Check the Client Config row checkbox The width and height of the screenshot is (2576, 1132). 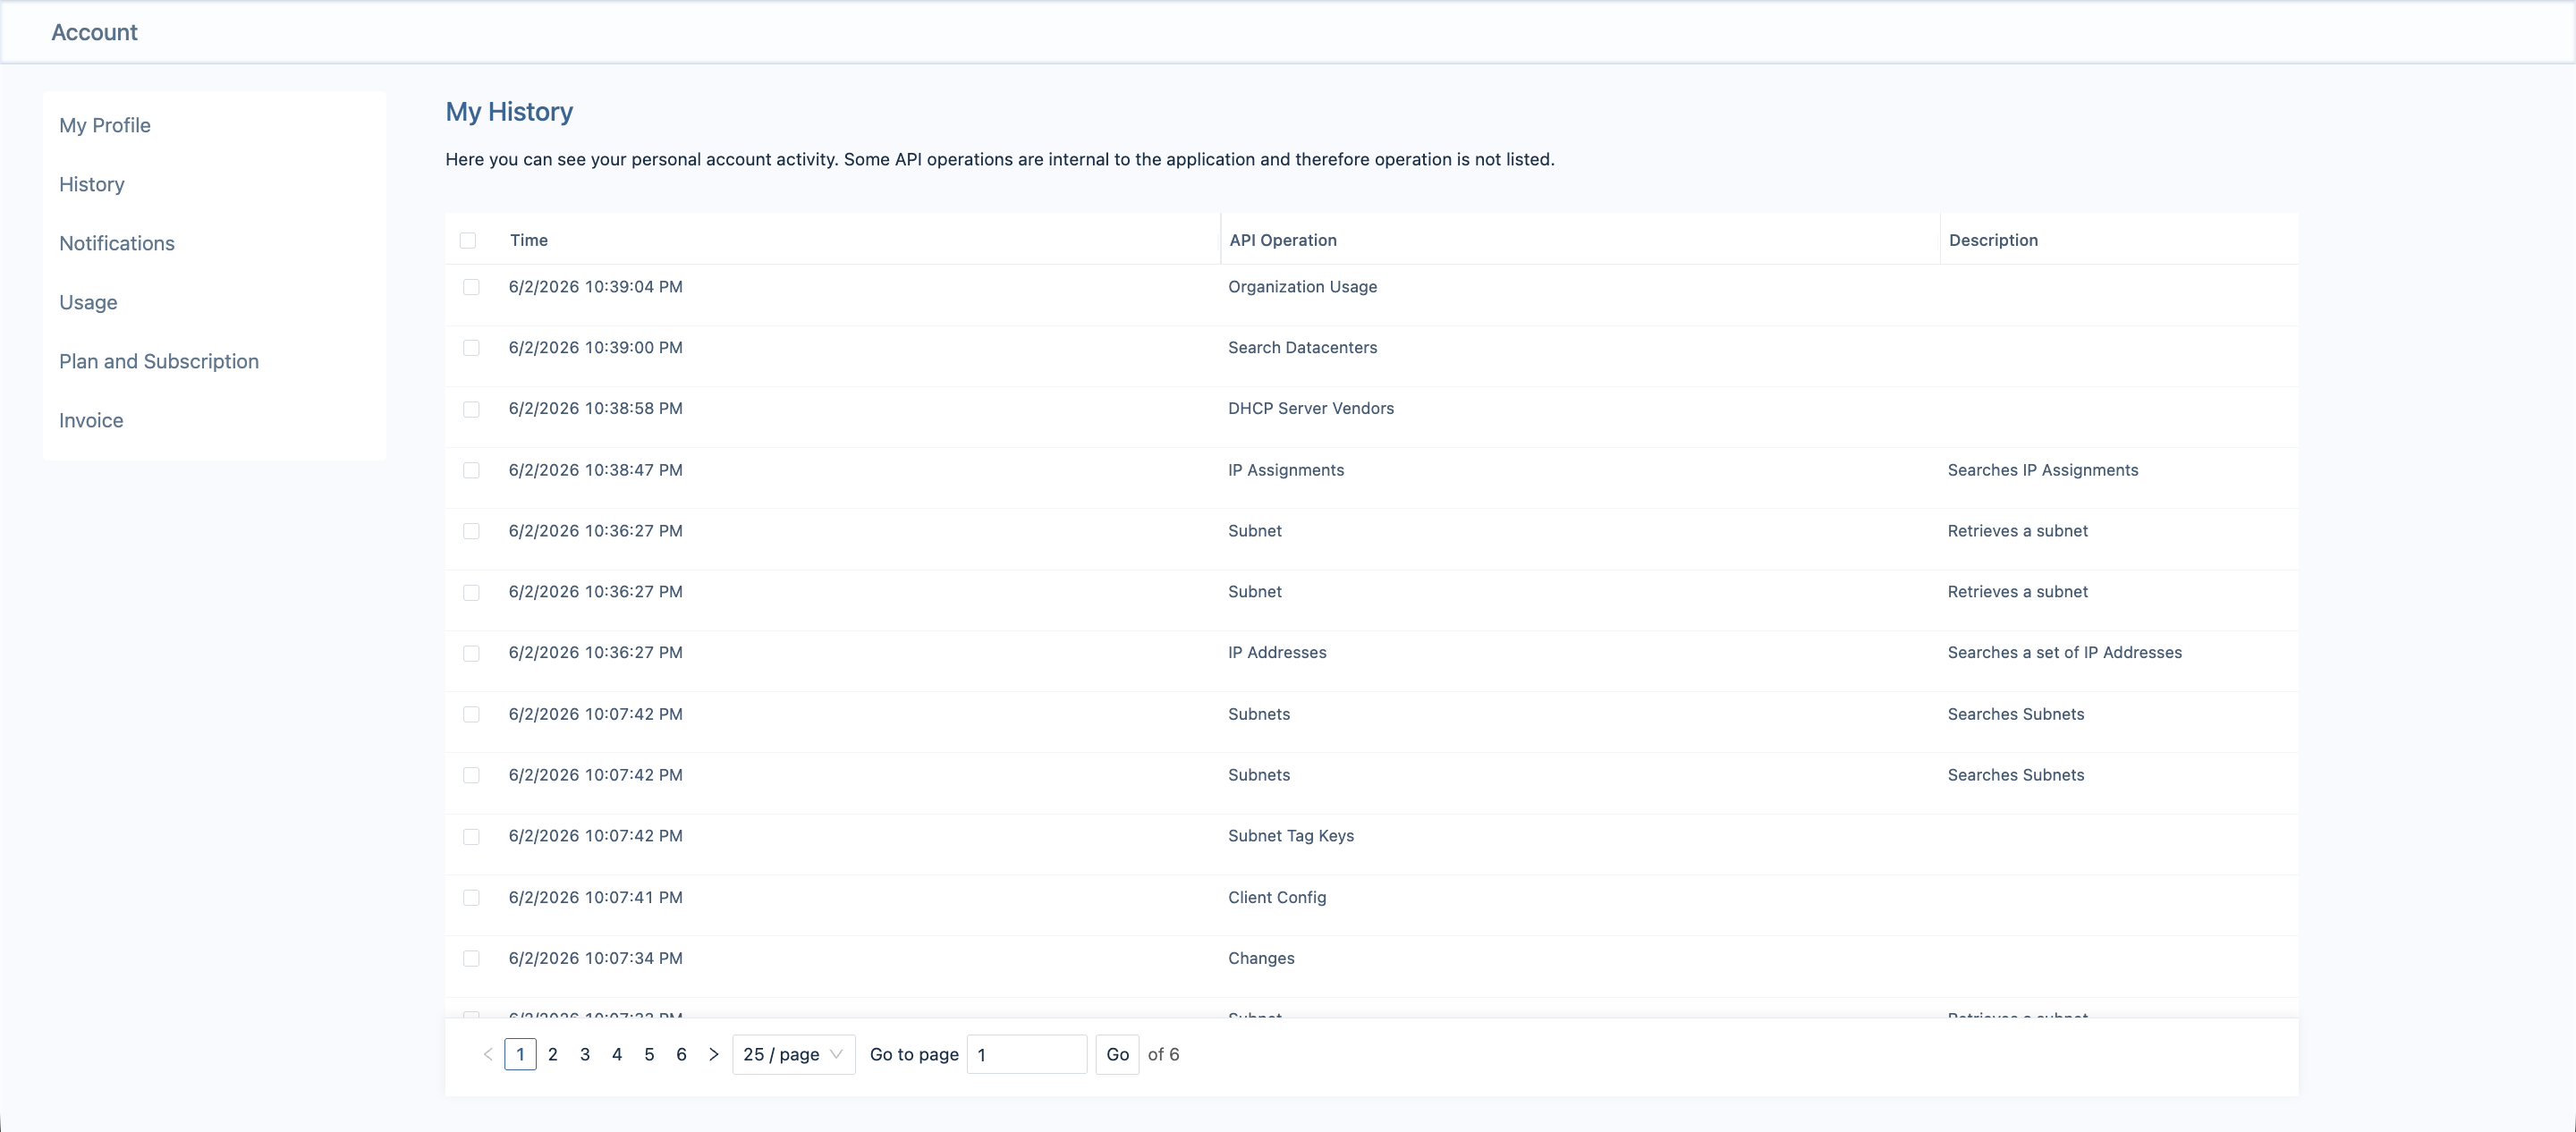471,897
